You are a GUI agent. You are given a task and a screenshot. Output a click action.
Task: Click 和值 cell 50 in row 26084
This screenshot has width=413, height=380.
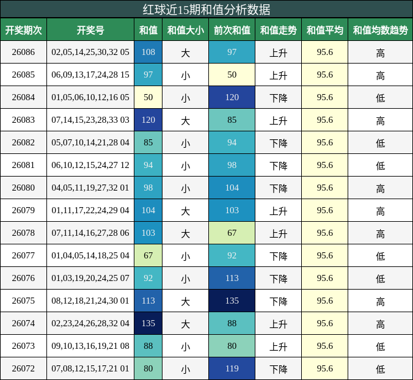(148, 97)
